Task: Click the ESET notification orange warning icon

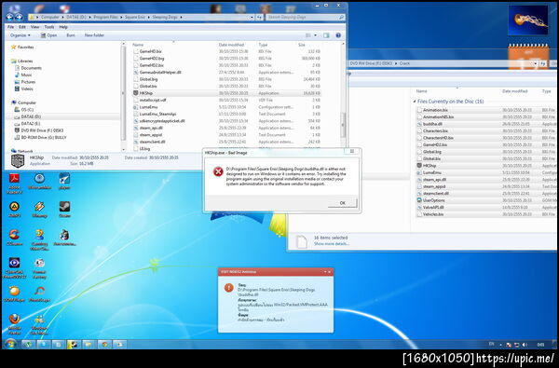Action: (229, 287)
